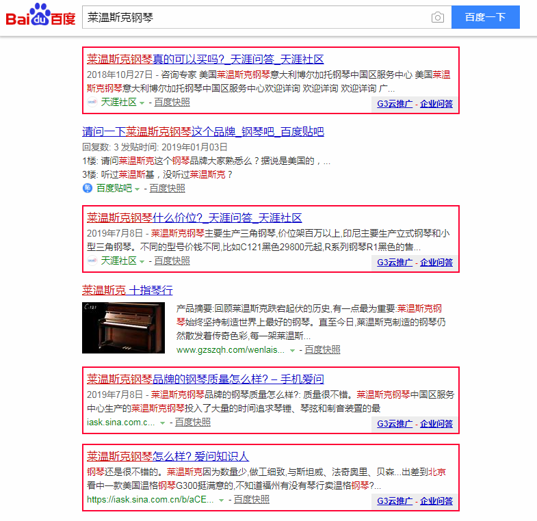
Task: Expand arrow next to 天涯社区 in 什么价位 result
Action: coord(142,262)
